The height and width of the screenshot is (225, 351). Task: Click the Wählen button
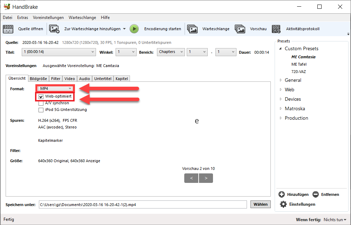[x=260, y=204]
